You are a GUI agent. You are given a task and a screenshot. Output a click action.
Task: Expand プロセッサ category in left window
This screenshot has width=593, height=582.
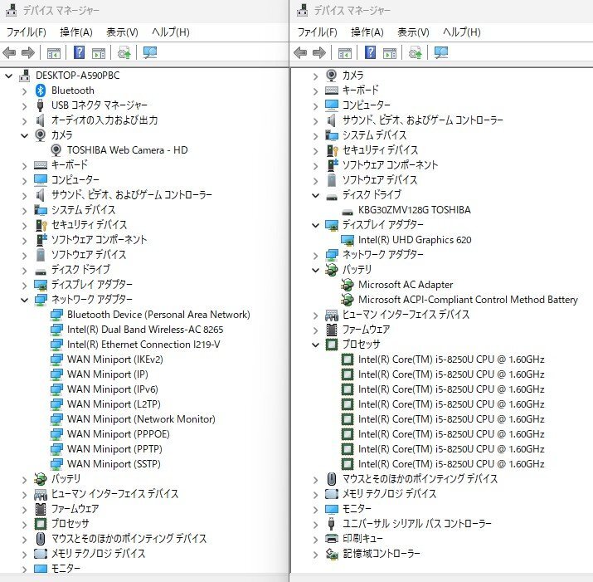[25, 525]
